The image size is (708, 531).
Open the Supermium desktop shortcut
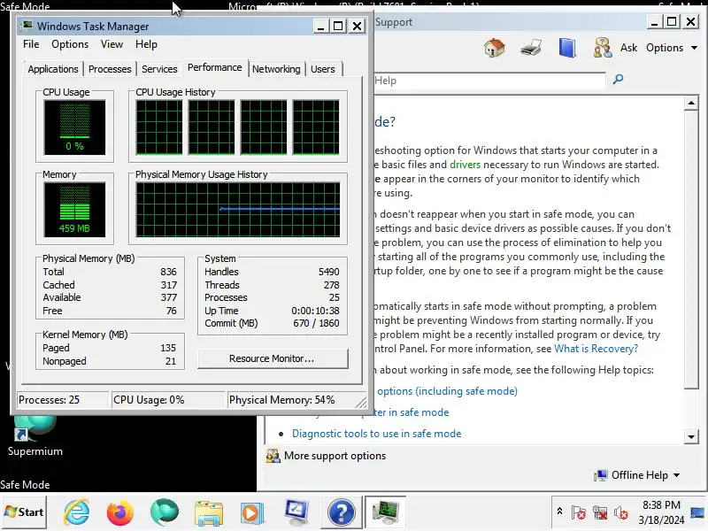(x=35, y=435)
